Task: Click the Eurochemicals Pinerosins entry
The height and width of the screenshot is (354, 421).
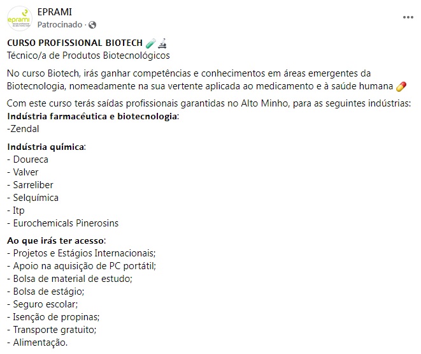Action: 64,223
